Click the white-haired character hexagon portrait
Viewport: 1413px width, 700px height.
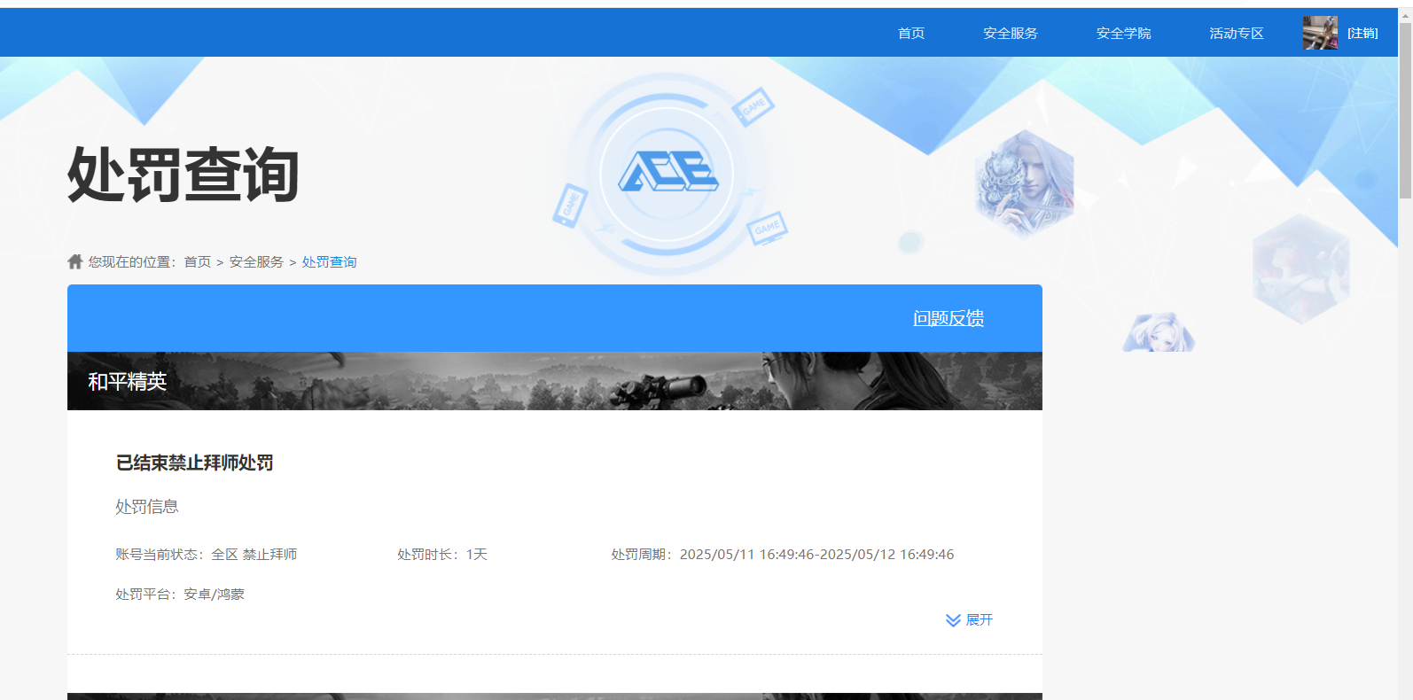click(1024, 183)
